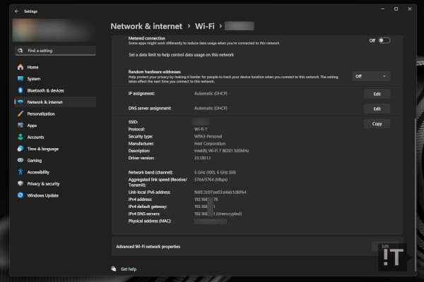Toggle the Metered connection switch
Screen dimensions: 424x282
[x=384, y=40]
